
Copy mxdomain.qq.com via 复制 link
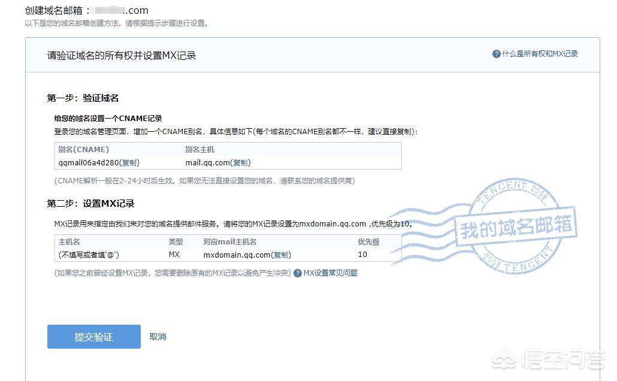pos(281,255)
